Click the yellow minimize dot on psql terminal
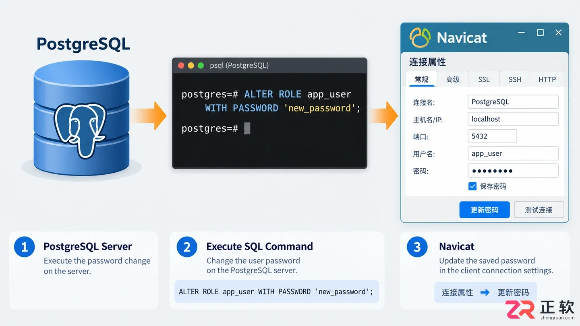 (x=191, y=65)
